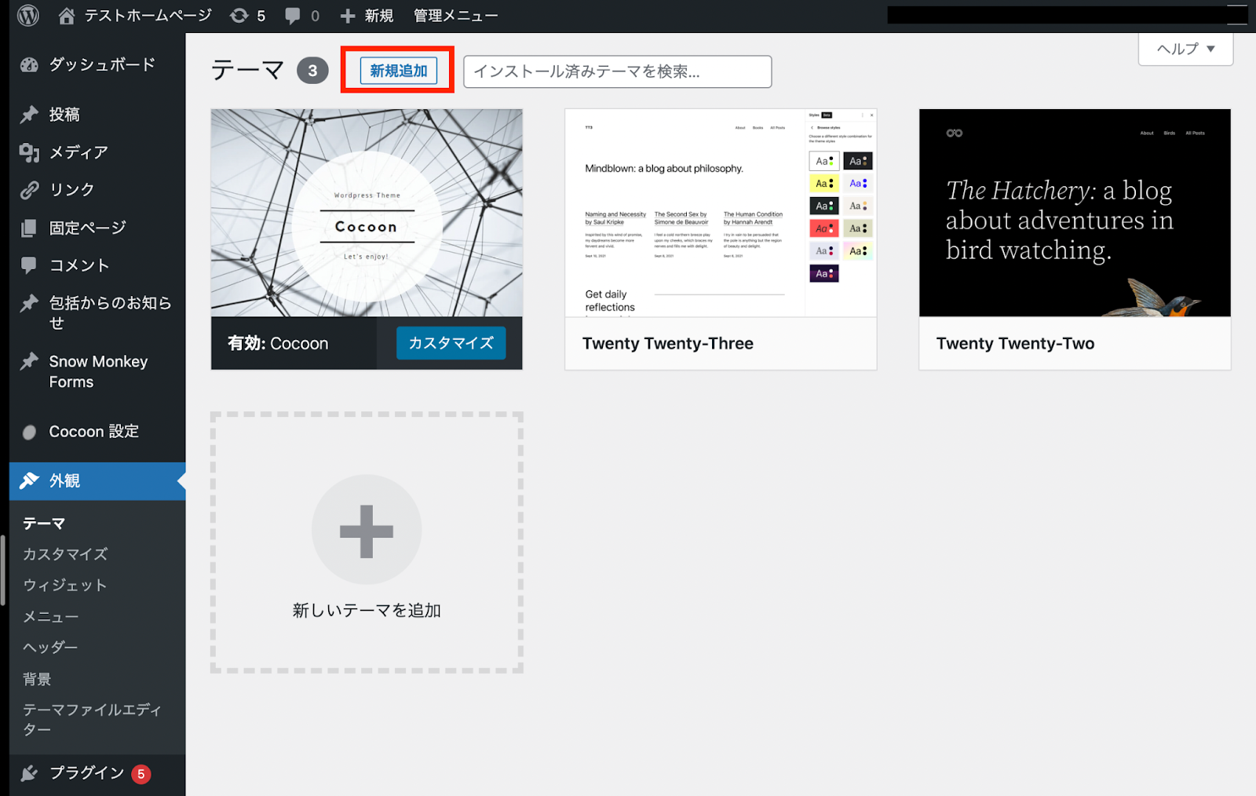Viewport: 1256px width, 796px height.
Task: Open the テーマ submenu item
Action: pyautogui.click(x=44, y=524)
